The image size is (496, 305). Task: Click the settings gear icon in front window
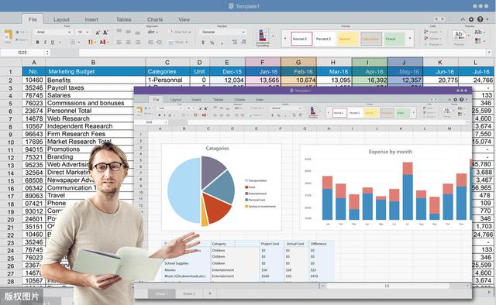click(456, 100)
